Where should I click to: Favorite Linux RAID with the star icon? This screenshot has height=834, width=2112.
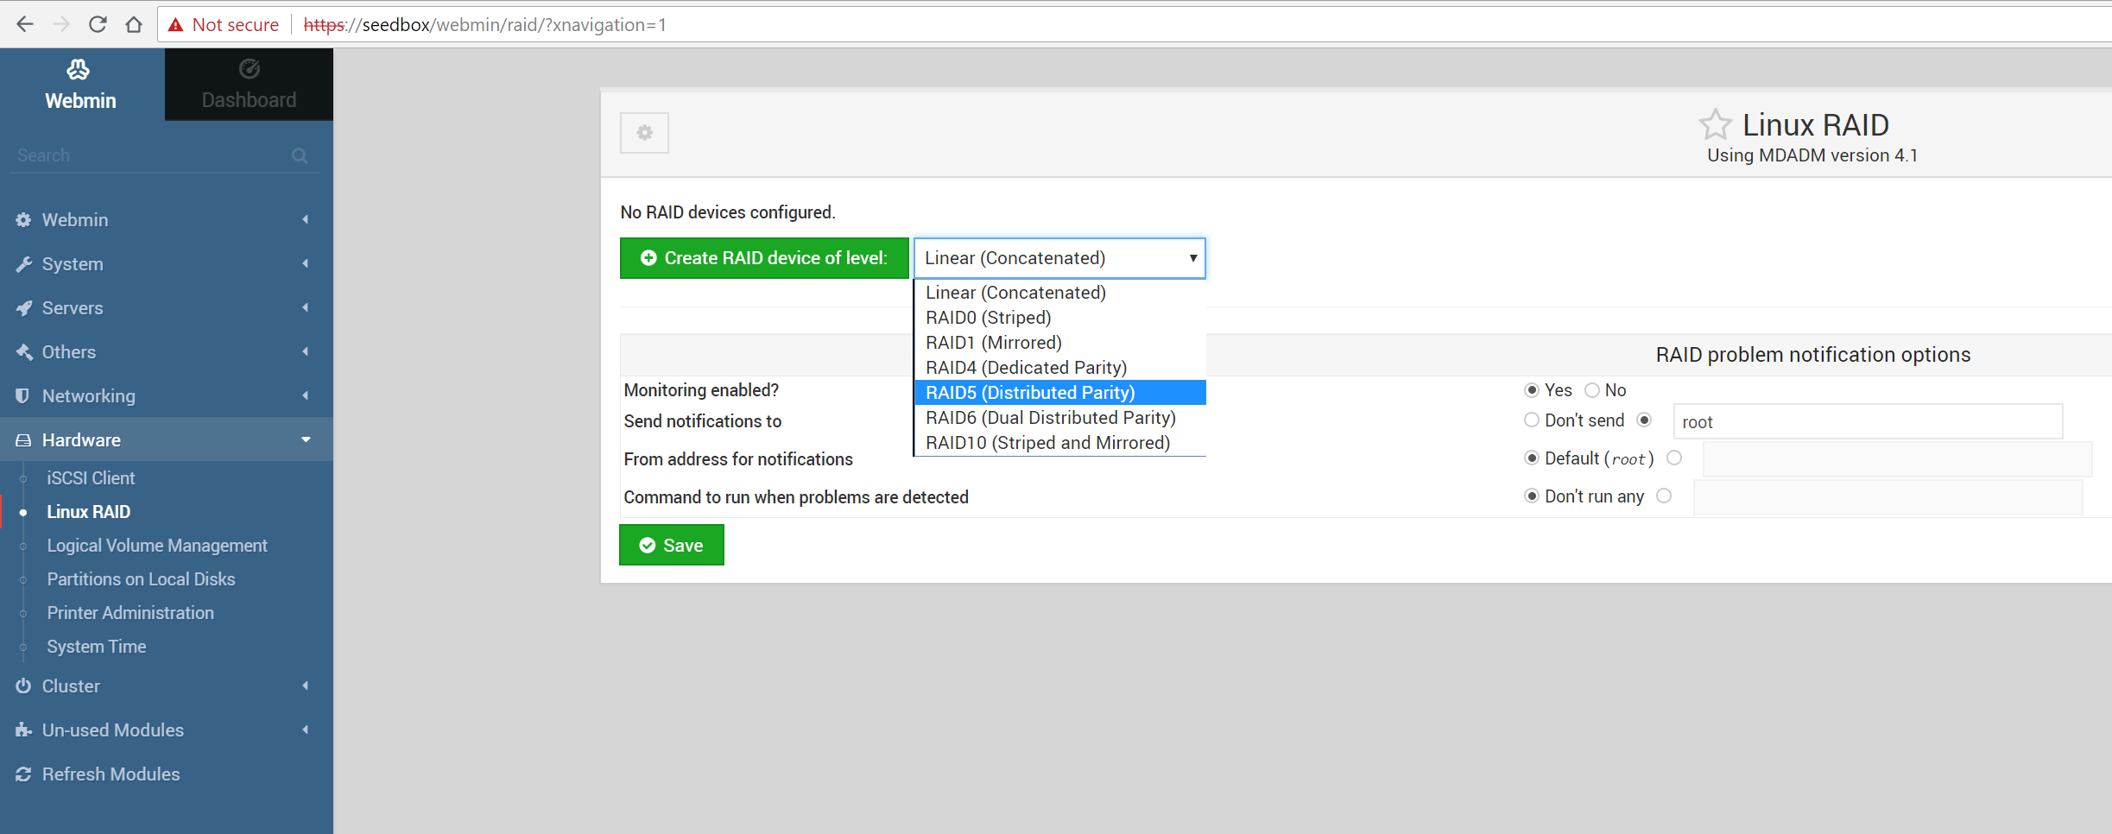pos(1715,124)
